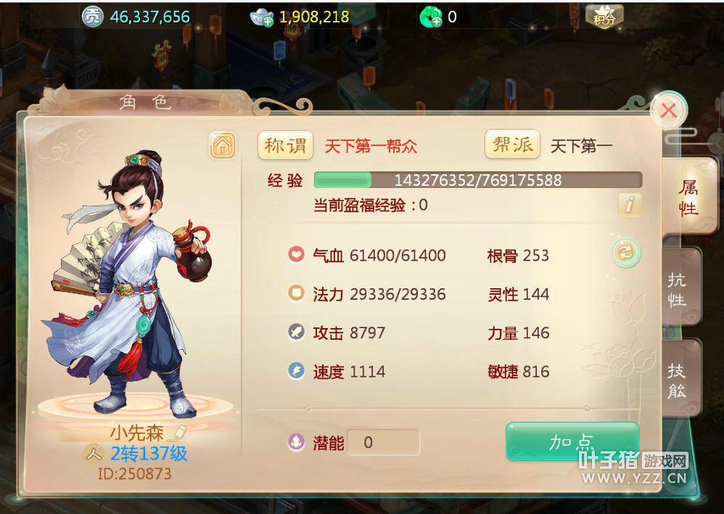Viewport: 724px width, 514px height.
Task: Click the 速度 lightning icon
Action: coord(296,371)
